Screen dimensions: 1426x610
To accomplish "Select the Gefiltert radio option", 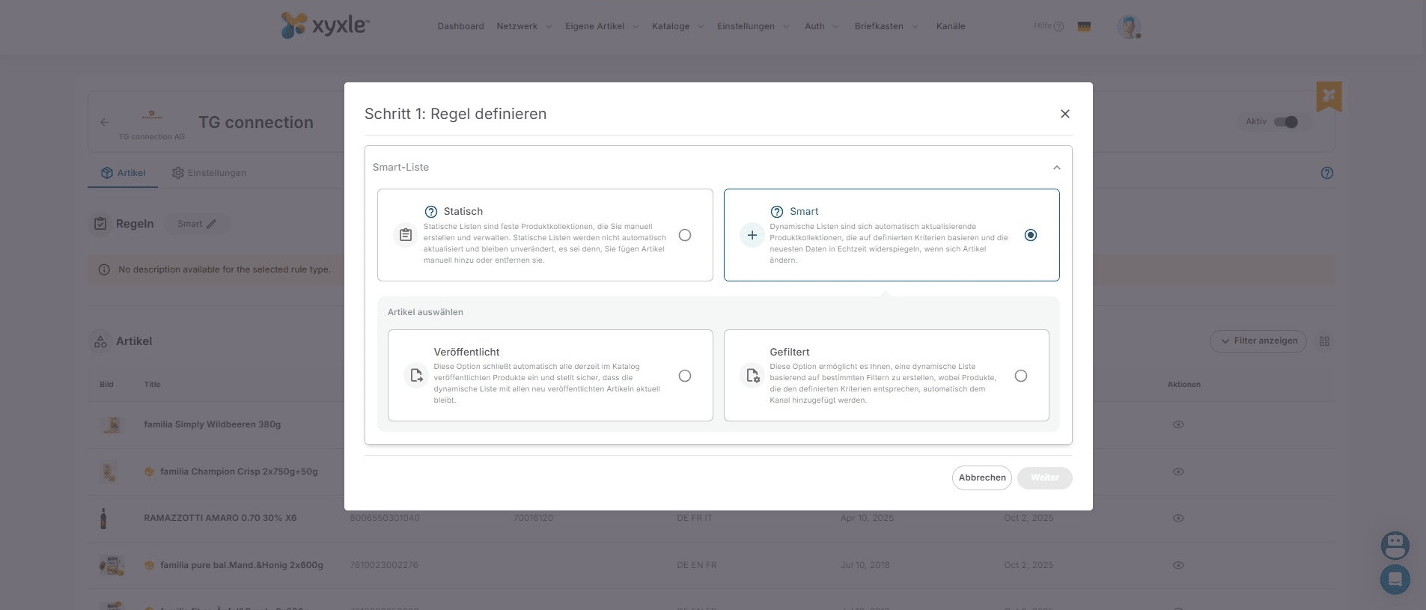I will pos(1021,376).
